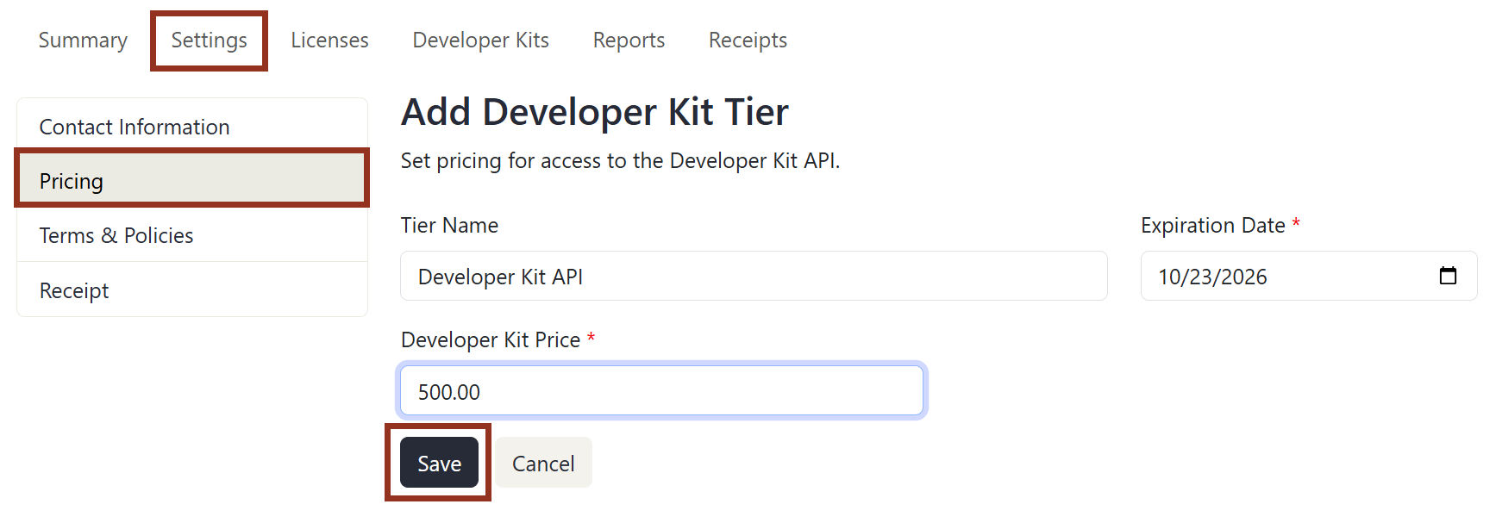The width and height of the screenshot is (1496, 523).
Task: Click the Add Developer Kit Tier heading
Action: click(593, 111)
